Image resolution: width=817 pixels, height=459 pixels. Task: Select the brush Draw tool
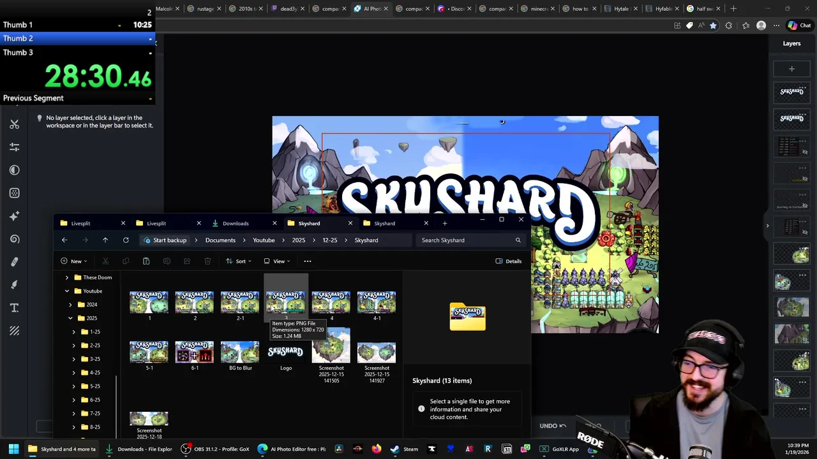14,285
